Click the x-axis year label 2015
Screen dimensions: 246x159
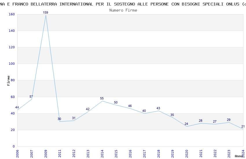tap(116, 154)
